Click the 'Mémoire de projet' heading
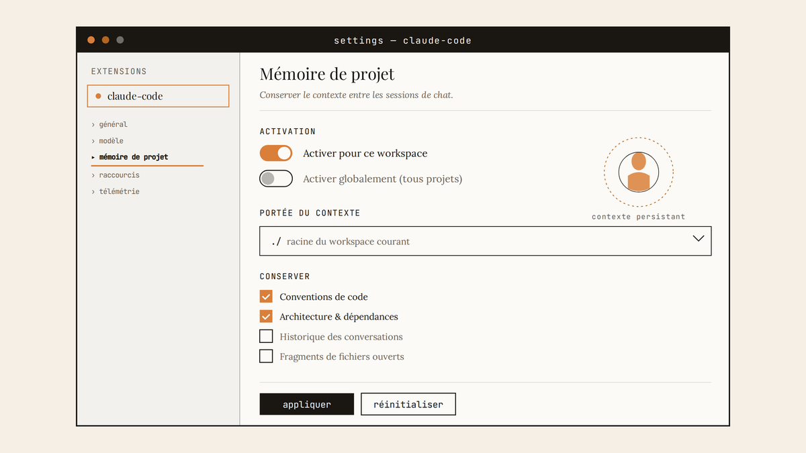Viewport: 806px width, 453px height. tap(327, 74)
